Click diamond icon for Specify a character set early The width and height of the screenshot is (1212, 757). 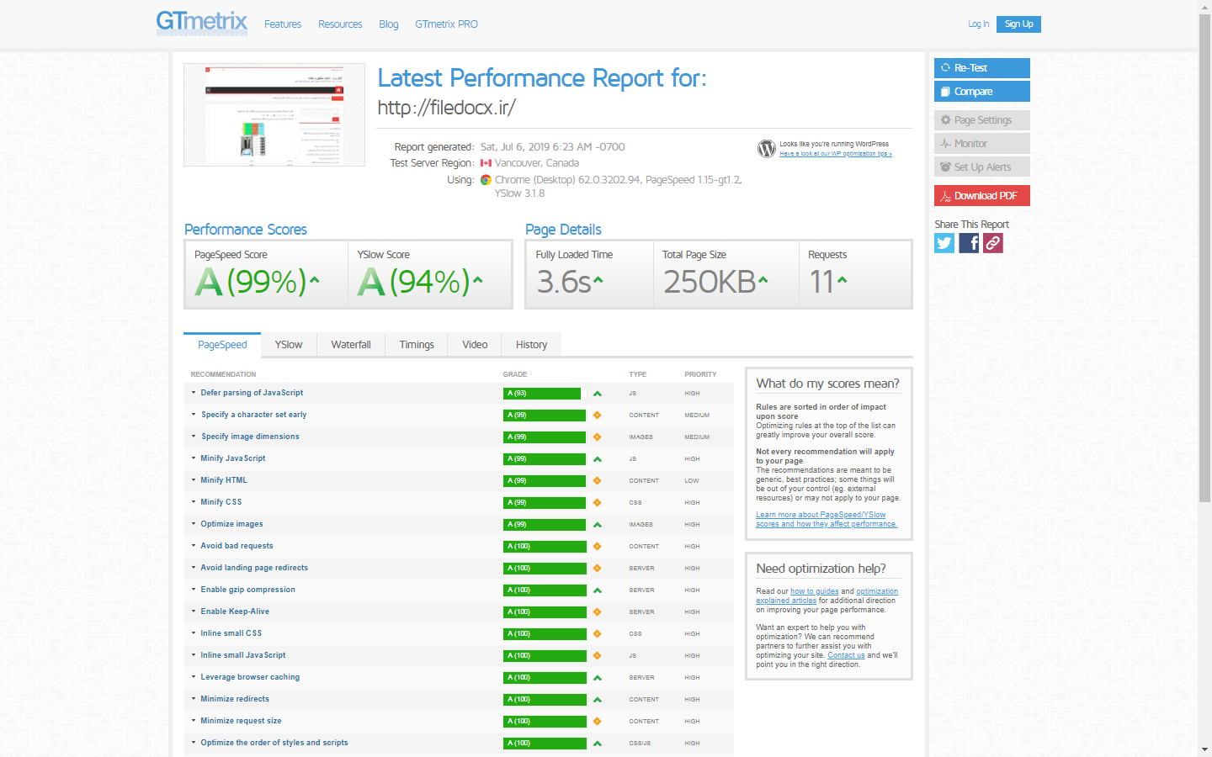598,416
